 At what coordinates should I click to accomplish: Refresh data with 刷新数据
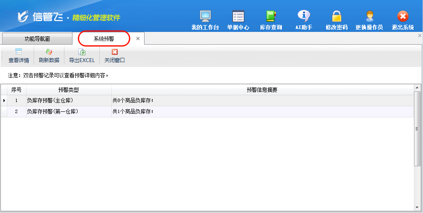click(49, 56)
